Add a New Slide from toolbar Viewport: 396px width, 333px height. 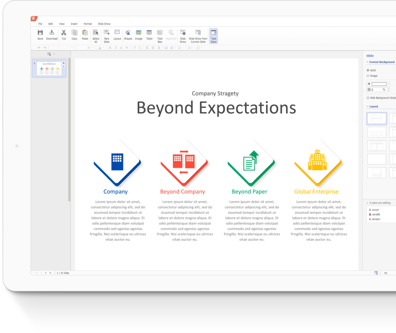[107, 33]
